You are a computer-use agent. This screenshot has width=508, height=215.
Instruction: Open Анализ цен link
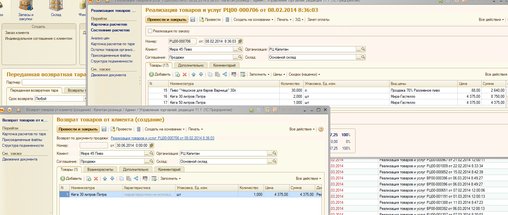click(x=100, y=38)
